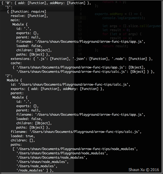This screenshot has width=163, height=174.
Task: Click 'console.log(arguments)' in the background editor
Action: [124, 18]
